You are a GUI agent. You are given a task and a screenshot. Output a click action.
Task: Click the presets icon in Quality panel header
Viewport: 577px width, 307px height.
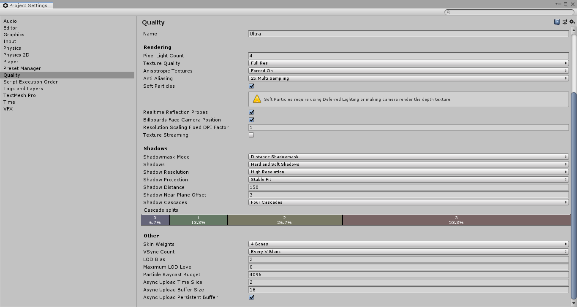pyautogui.click(x=564, y=22)
